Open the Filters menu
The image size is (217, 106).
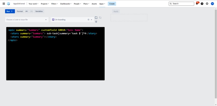[55, 4]
